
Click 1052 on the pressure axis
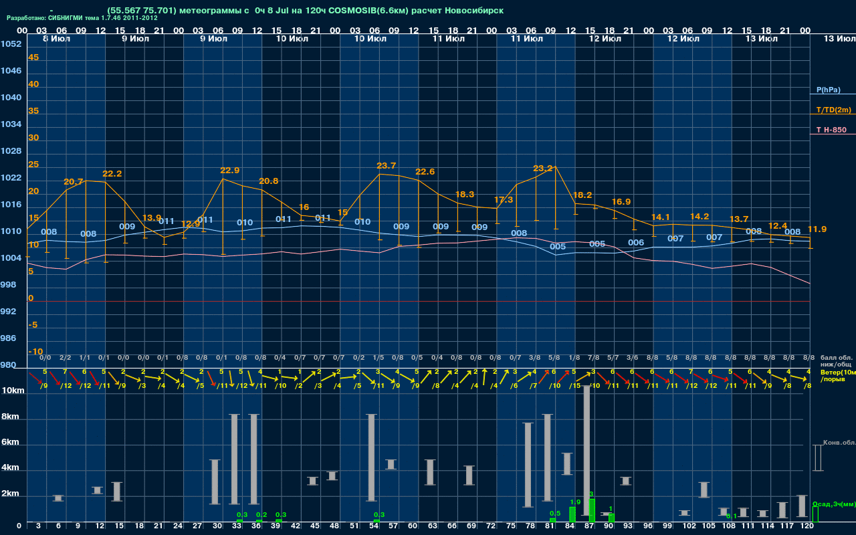point(11,44)
